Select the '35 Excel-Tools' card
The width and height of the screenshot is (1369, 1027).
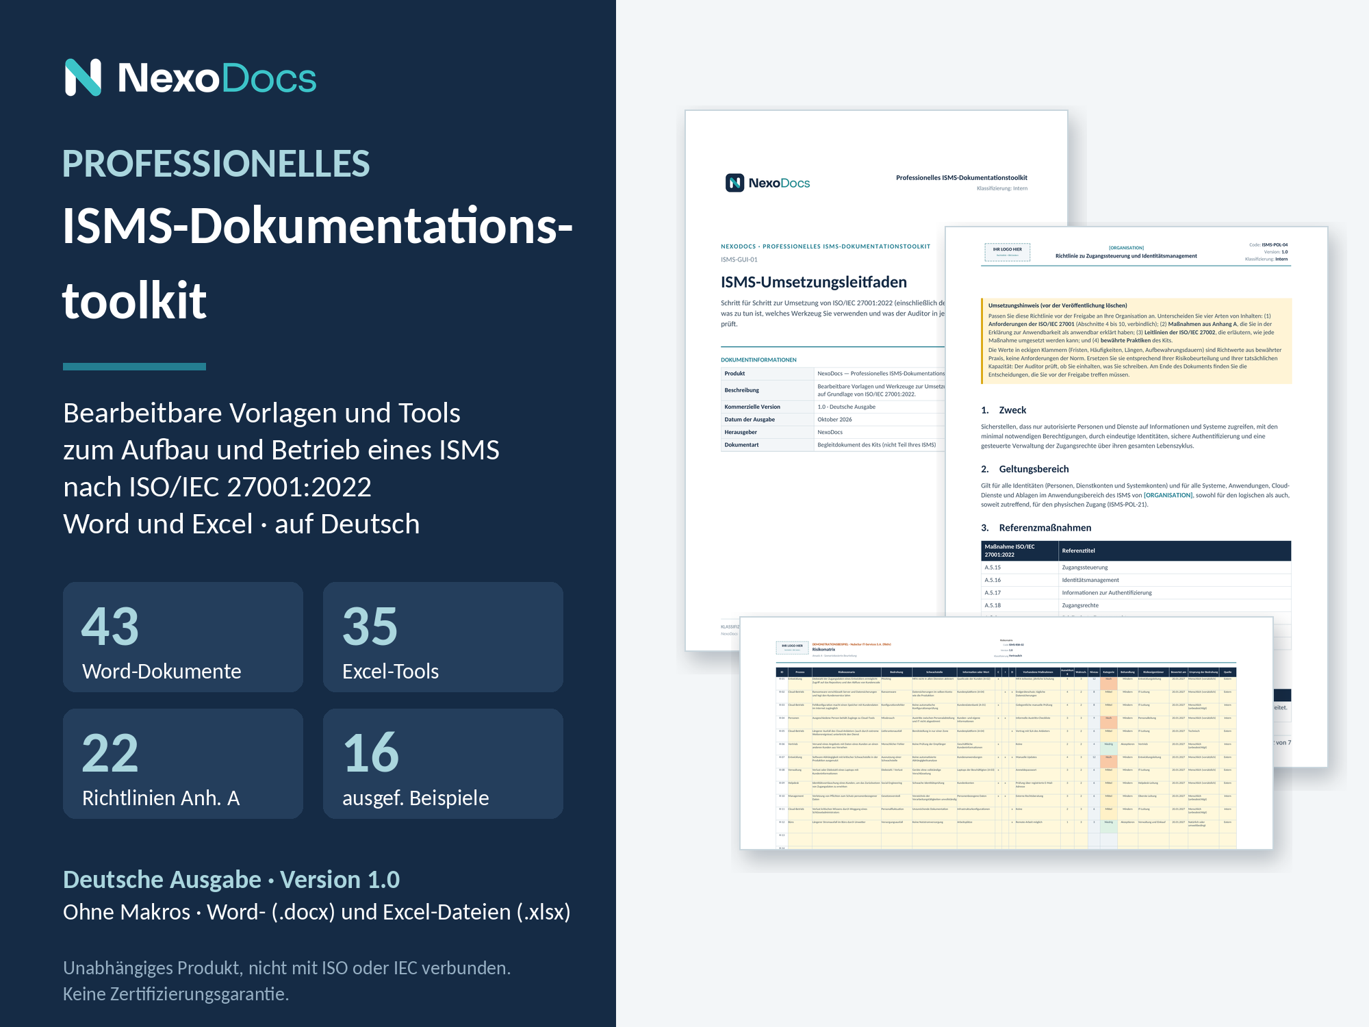click(x=443, y=637)
